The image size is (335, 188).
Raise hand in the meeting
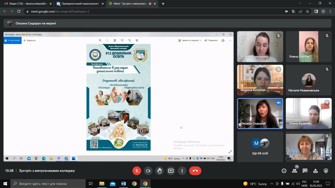click(159, 171)
